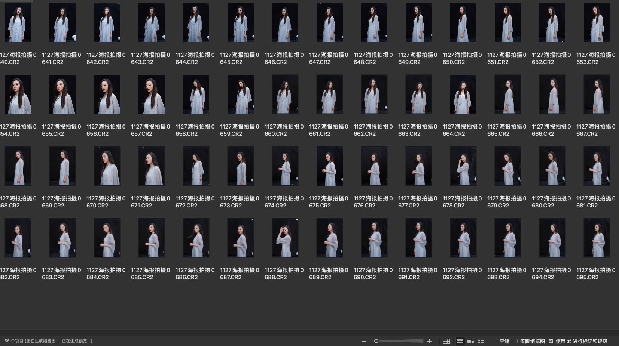Click the lock thumbnail grid icon
This screenshot has width=619, height=346.
tap(446, 341)
